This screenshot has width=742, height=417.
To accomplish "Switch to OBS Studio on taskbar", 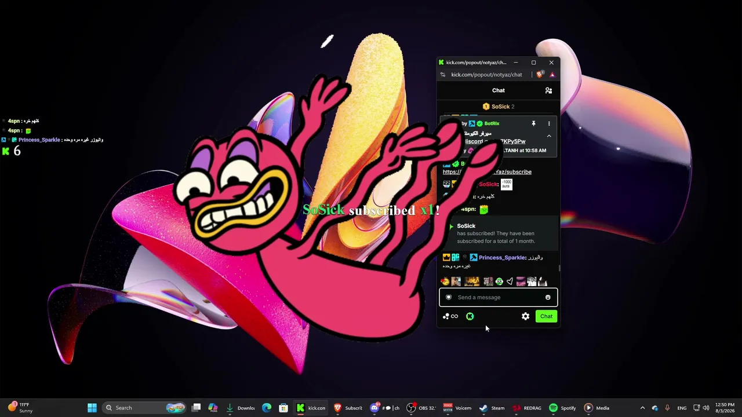I will tap(421, 408).
